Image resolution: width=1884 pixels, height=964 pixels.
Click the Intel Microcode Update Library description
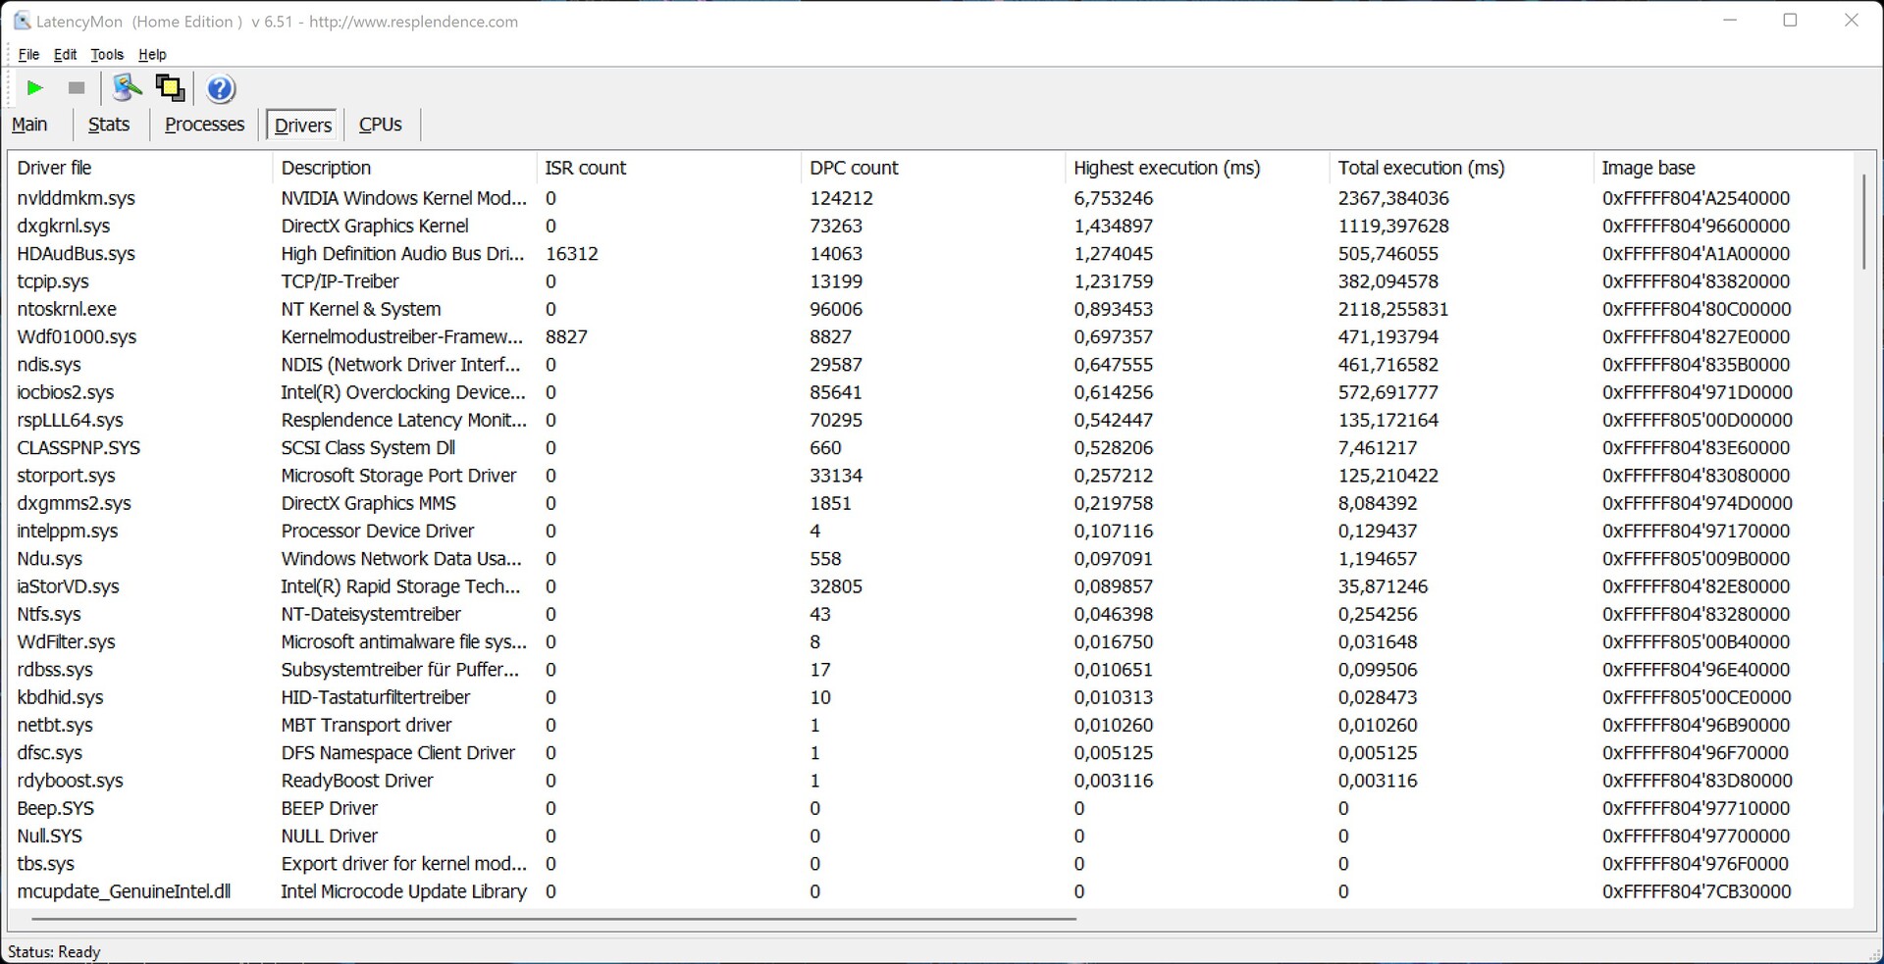(403, 891)
